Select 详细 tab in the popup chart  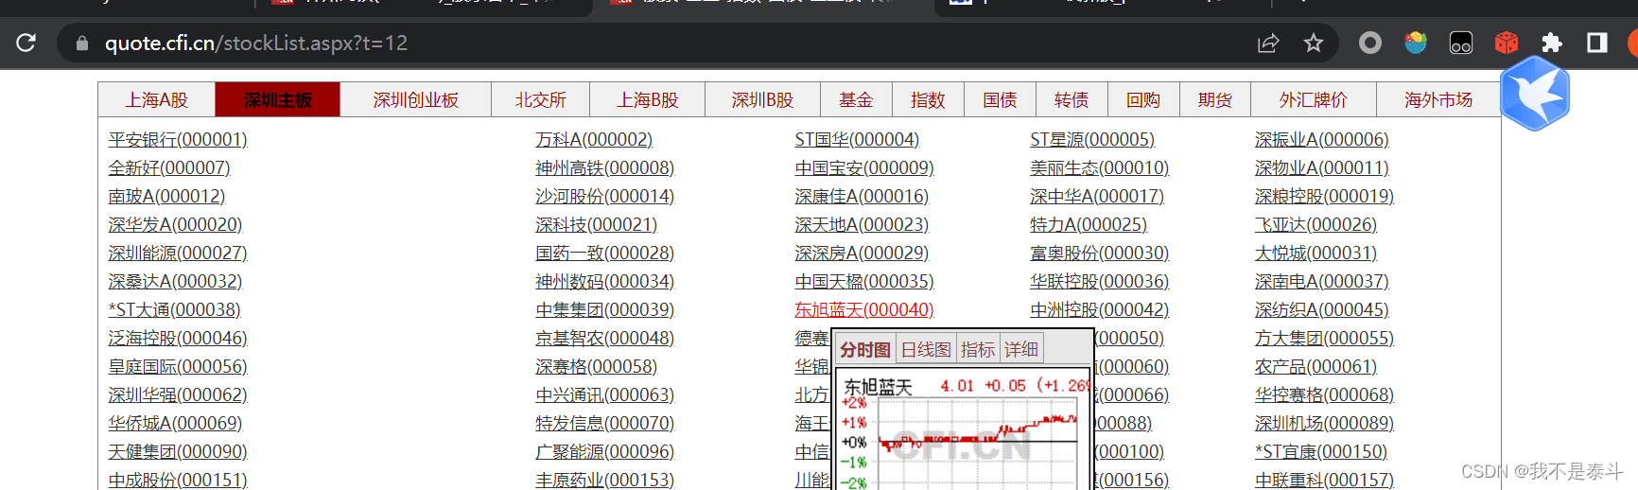tap(1021, 350)
